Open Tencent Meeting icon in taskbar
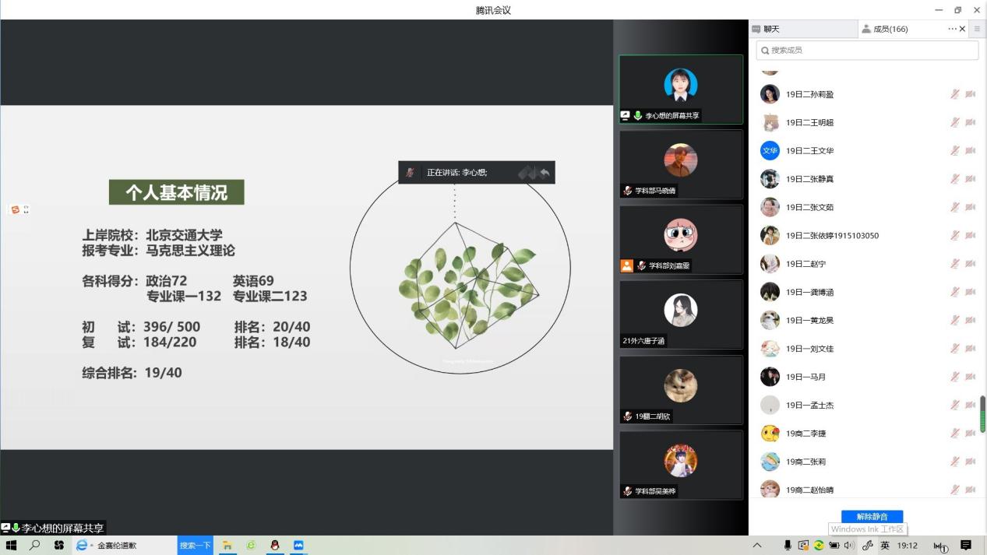 (298, 546)
